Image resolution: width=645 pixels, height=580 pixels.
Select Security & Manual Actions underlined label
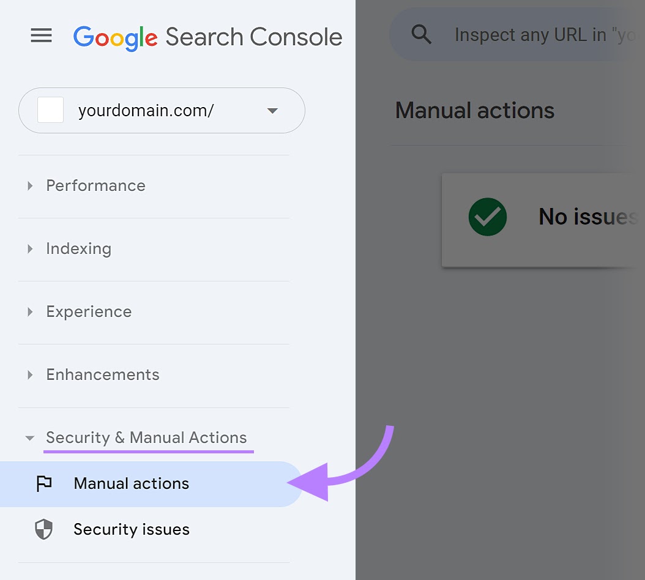[146, 437]
